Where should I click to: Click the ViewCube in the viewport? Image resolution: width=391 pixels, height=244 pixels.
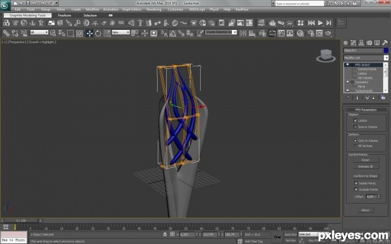pyautogui.click(x=326, y=55)
